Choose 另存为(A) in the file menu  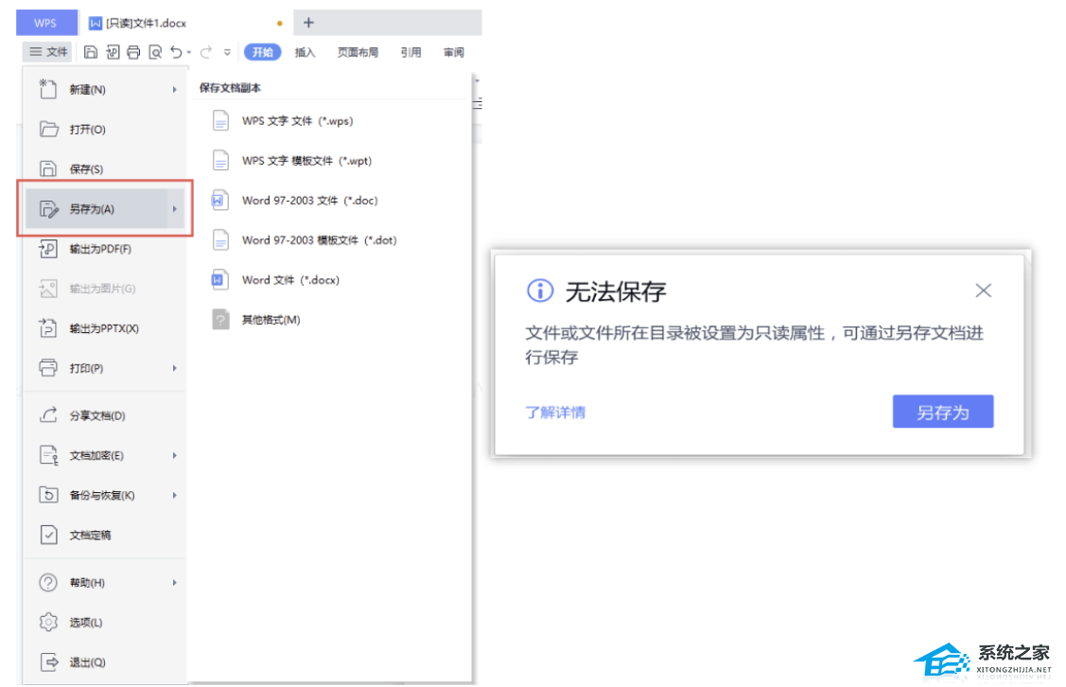tap(105, 209)
